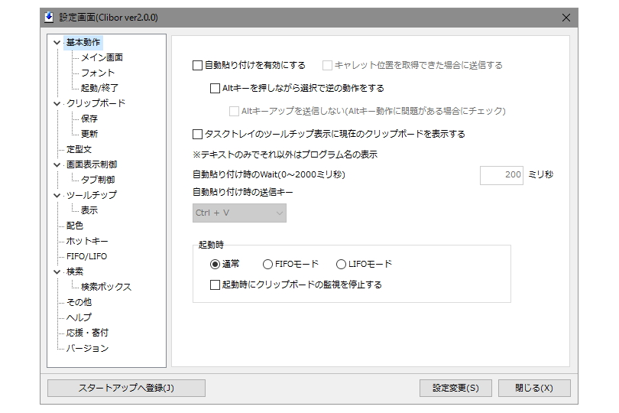
Task: Open the FIFO/LIFO settings page
Action: (x=86, y=256)
